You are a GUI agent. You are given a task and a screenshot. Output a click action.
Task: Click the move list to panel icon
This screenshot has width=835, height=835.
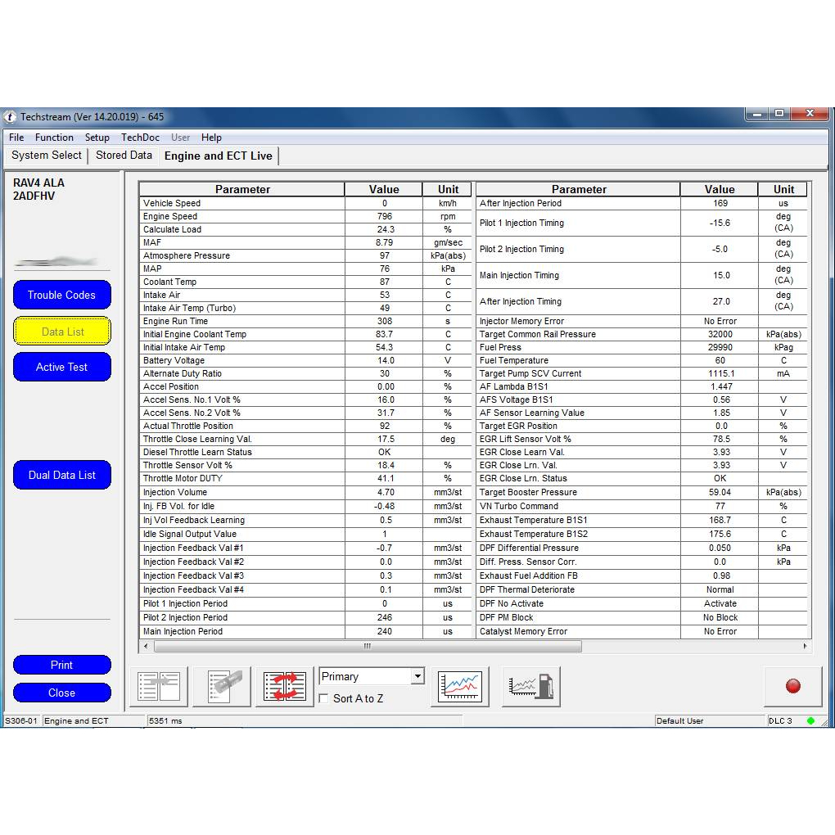(x=159, y=686)
